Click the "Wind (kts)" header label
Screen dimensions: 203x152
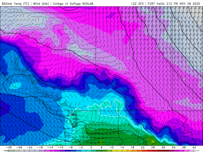tap(41, 4)
